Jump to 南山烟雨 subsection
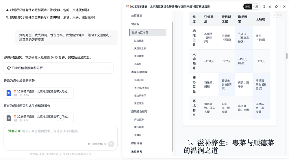The height and width of the screenshot is (160, 289). (x=139, y=127)
